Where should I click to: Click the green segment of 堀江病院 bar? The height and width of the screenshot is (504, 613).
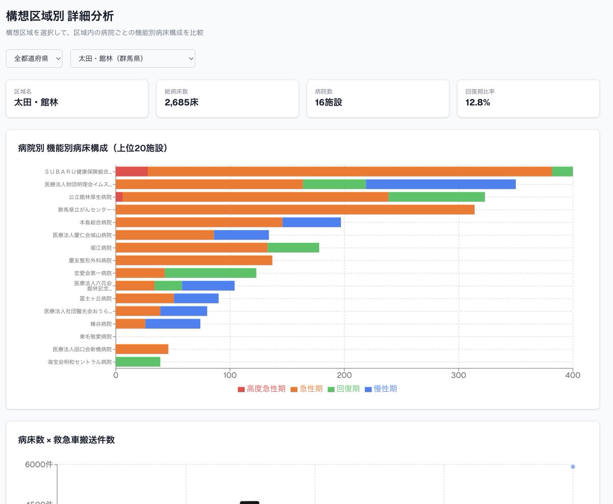[293, 247]
